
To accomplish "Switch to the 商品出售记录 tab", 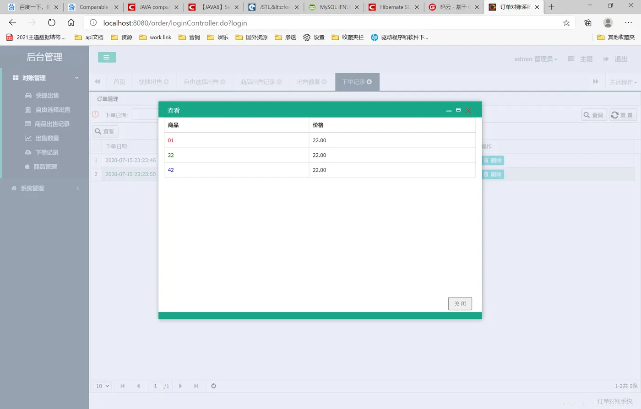I will point(258,82).
